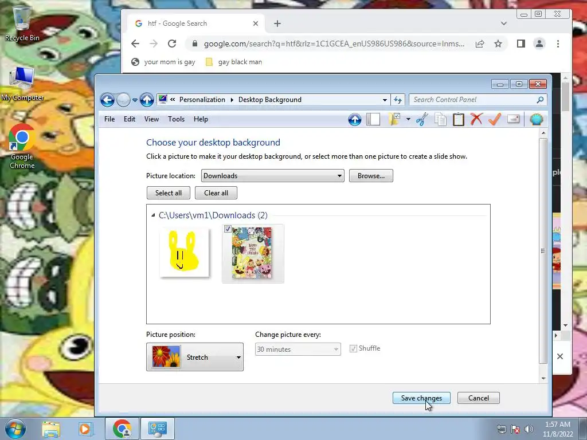Click the Action Center flag tray icon
587x440 pixels.
click(x=515, y=429)
